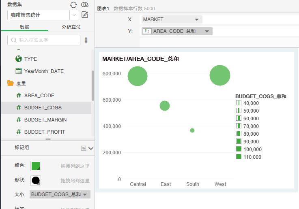Click the 度量 folder icon
The height and width of the screenshot is (209, 299).
pyautogui.click(x=11, y=83)
